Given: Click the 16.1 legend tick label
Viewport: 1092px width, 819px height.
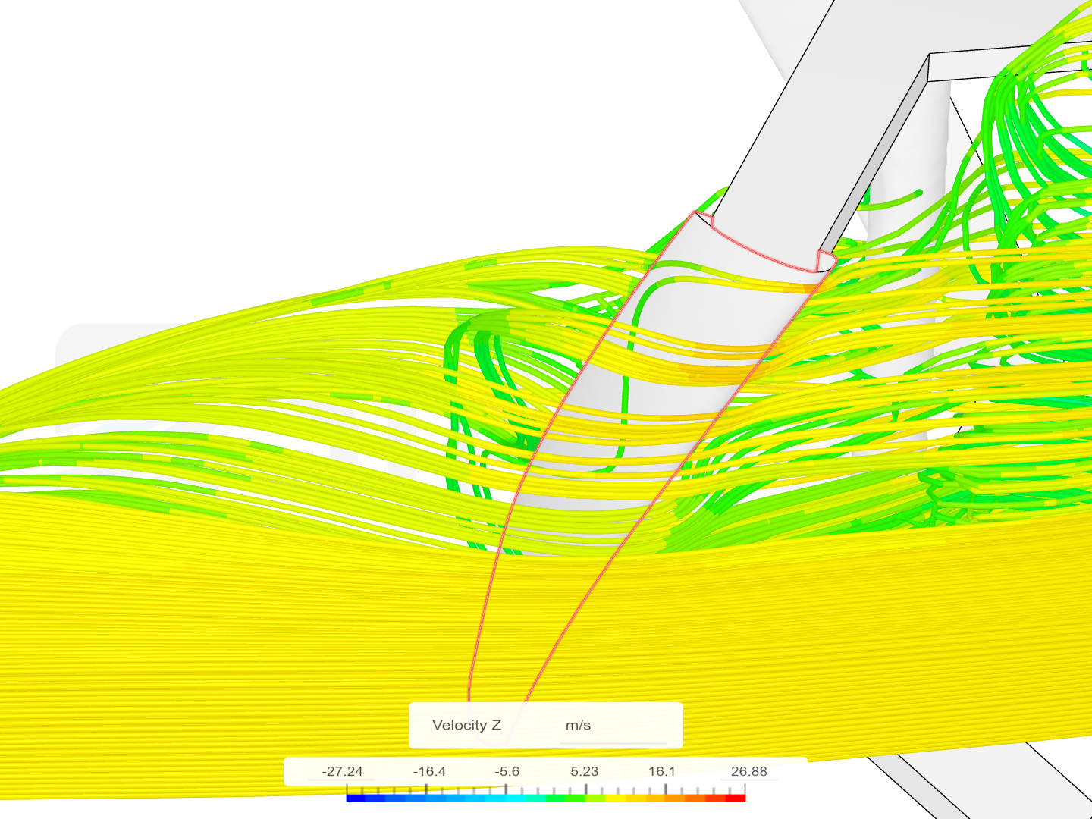Looking at the screenshot, I should click(661, 771).
